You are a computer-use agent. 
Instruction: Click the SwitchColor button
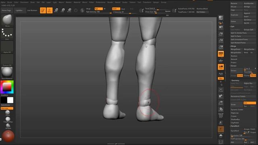(7, 105)
